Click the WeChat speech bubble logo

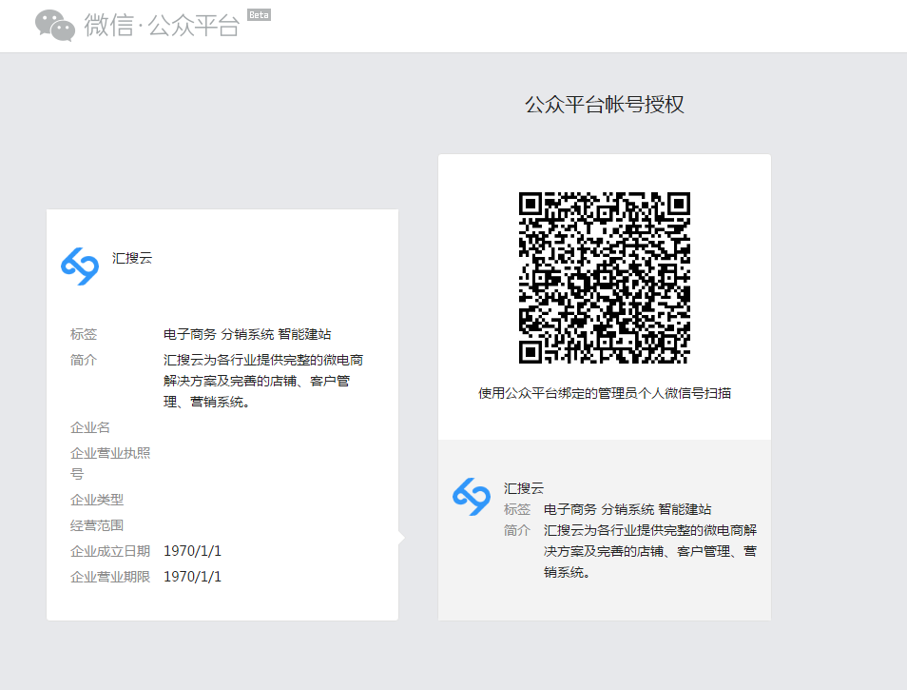pos(55,26)
